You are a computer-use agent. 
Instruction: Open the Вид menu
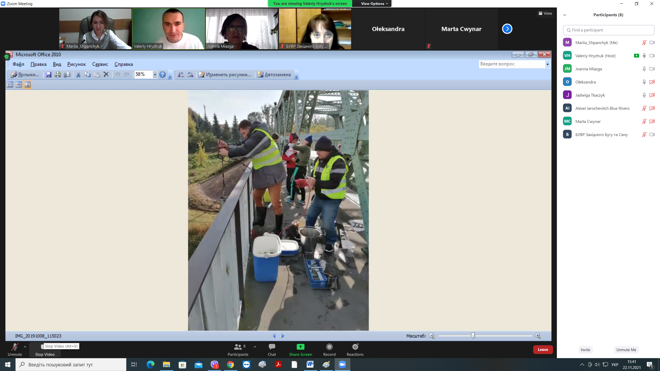[x=57, y=64]
